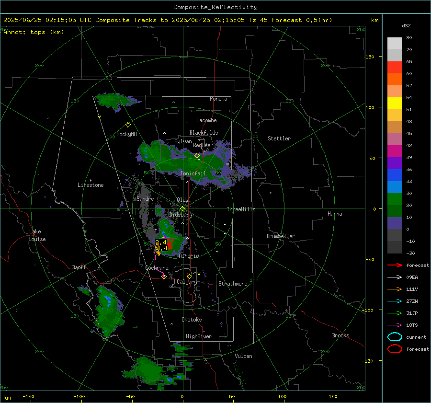The height and width of the screenshot is (403, 431).
Task: Click the magenta 18TS track arrow
Action: click(x=395, y=325)
